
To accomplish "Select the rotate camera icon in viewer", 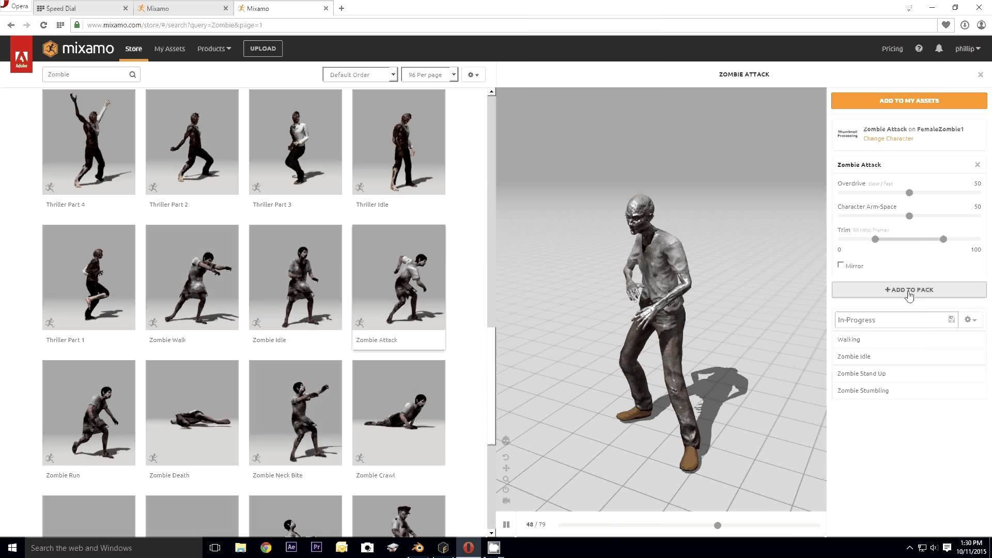I will pyautogui.click(x=506, y=457).
